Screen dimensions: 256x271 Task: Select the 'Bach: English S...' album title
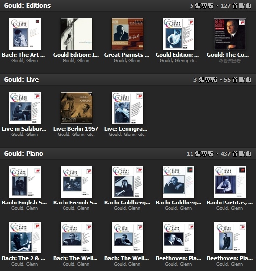pyautogui.click(x=24, y=203)
